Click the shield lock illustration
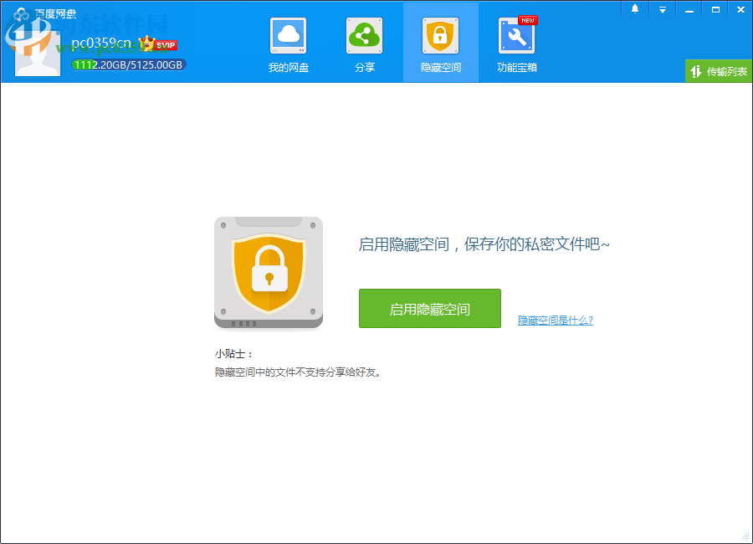This screenshot has width=753, height=544. 268,273
